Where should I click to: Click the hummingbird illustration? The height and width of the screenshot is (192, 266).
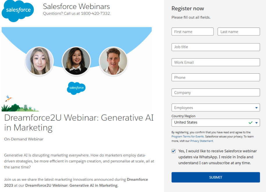(x=8, y=98)
